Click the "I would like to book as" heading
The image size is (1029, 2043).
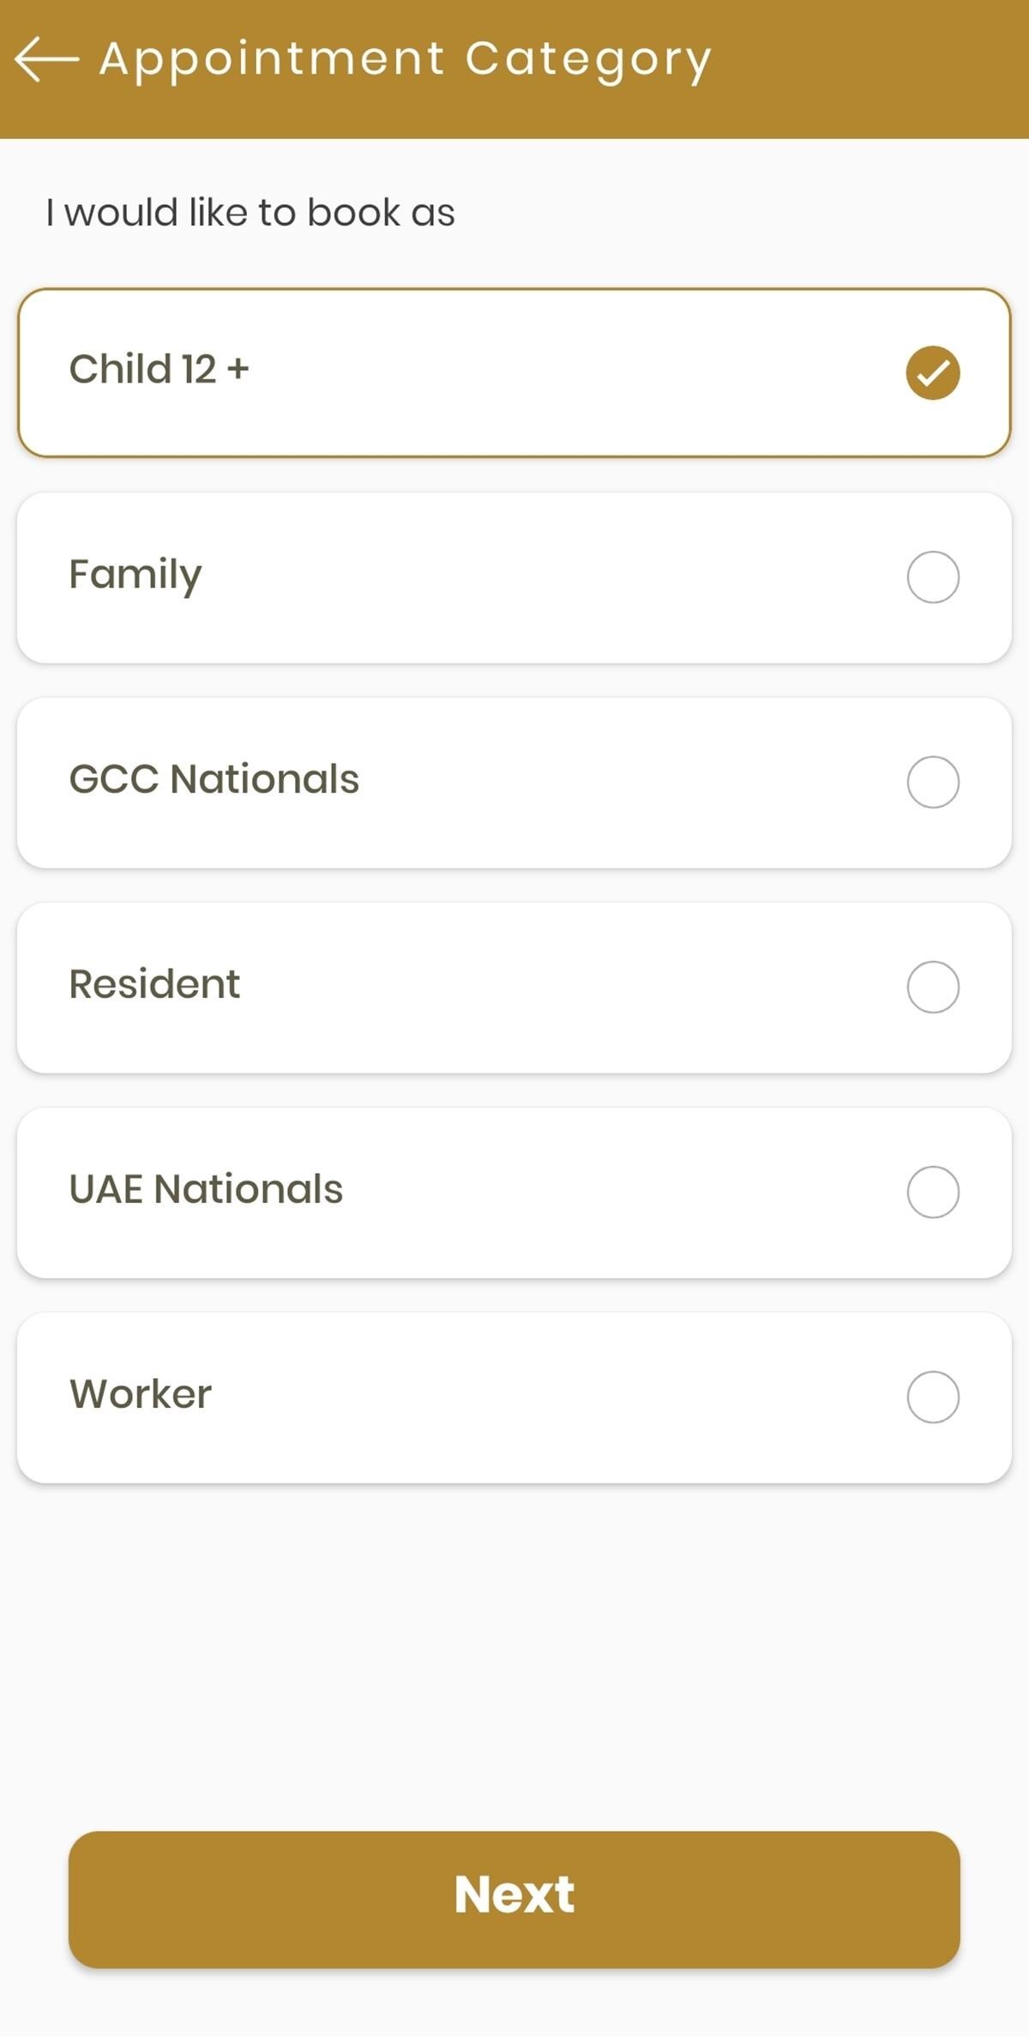click(250, 213)
